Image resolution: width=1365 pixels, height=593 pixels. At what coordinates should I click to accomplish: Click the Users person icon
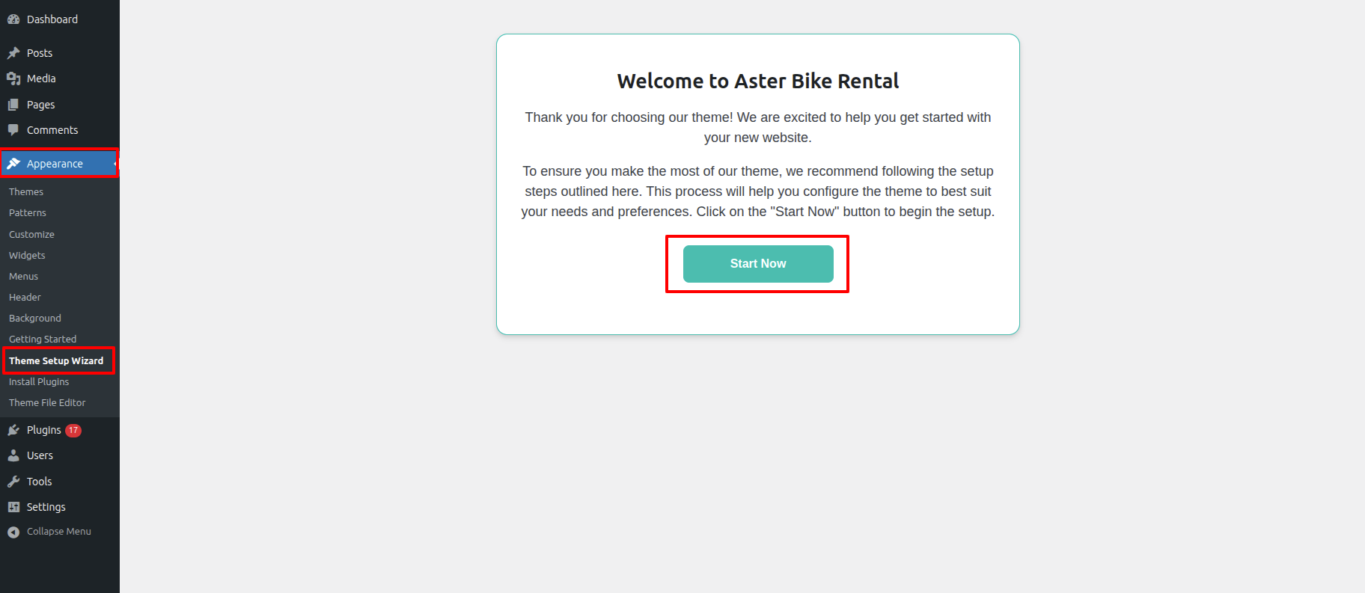click(13, 455)
